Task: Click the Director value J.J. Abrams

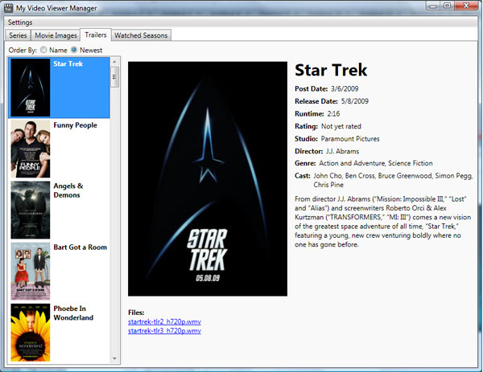Action: (343, 151)
